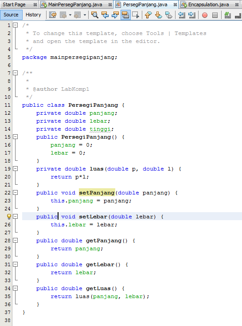This screenshot has width=242, height=326.
Task: Collapse the getPanjang method fold at line 28
Action: pyautogui.click(x=15, y=241)
